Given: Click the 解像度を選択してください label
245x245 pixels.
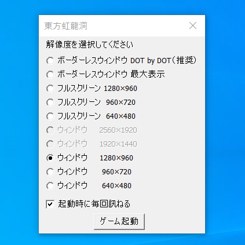Looking at the screenshot, I should 89,45.
